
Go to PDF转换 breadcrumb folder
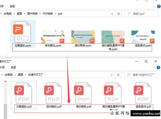tap(48, 14)
